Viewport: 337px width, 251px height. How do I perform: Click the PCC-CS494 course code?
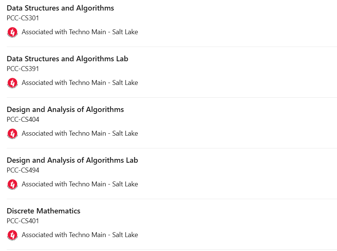coord(23,170)
